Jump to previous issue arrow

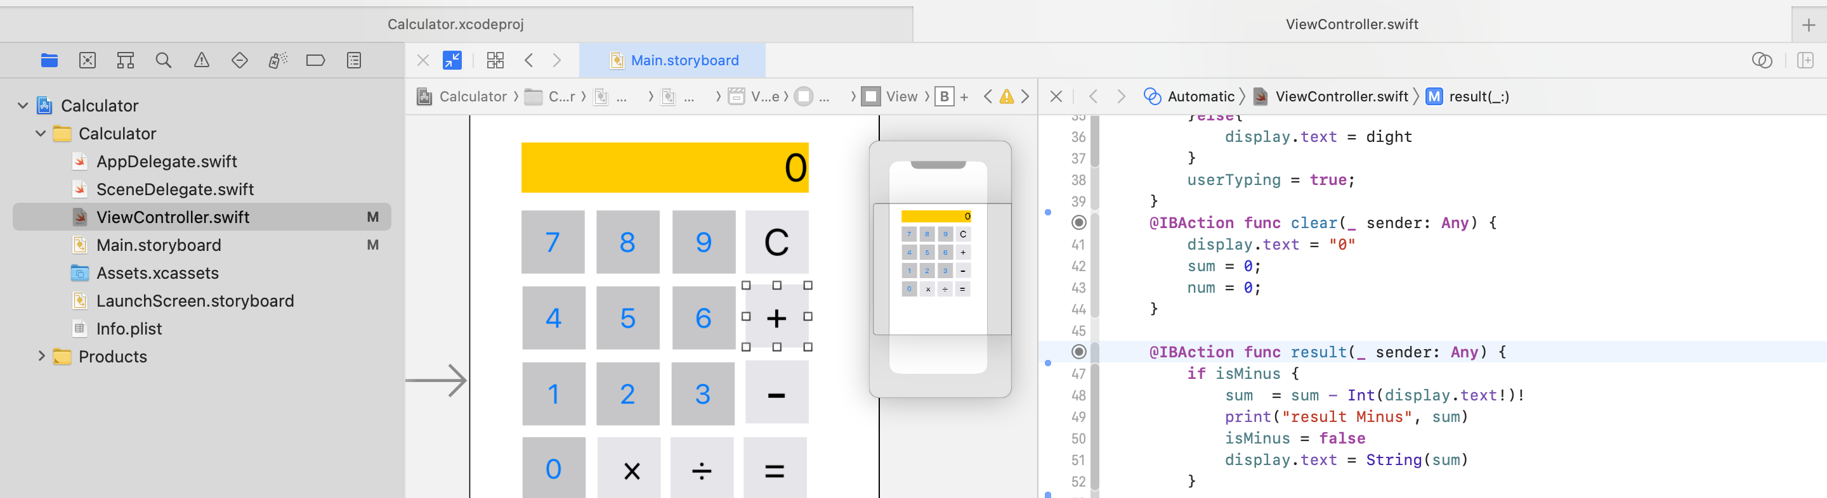point(988,96)
